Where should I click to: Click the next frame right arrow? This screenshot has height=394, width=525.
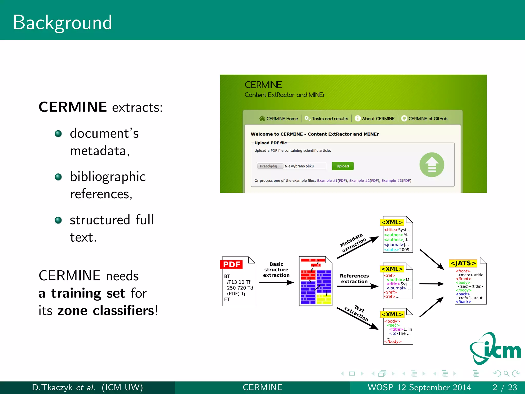coord(393,374)
